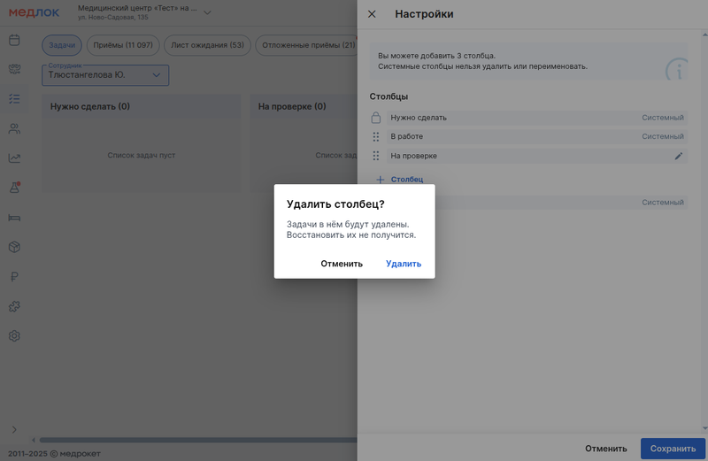
Task: Open the laboratory flask icon in the sidebar
Action: [14, 188]
